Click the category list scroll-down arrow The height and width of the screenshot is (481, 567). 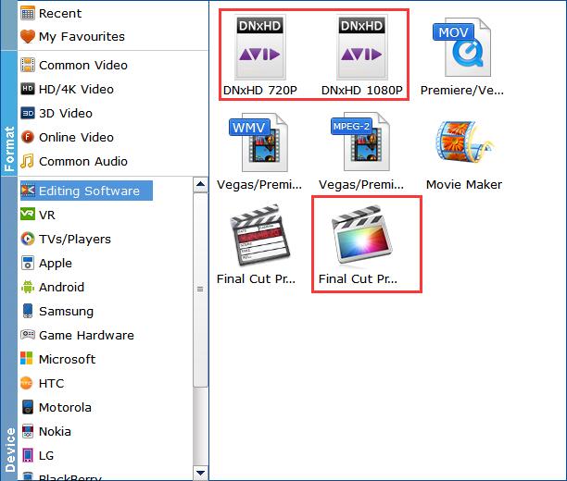[x=200, y=473]
